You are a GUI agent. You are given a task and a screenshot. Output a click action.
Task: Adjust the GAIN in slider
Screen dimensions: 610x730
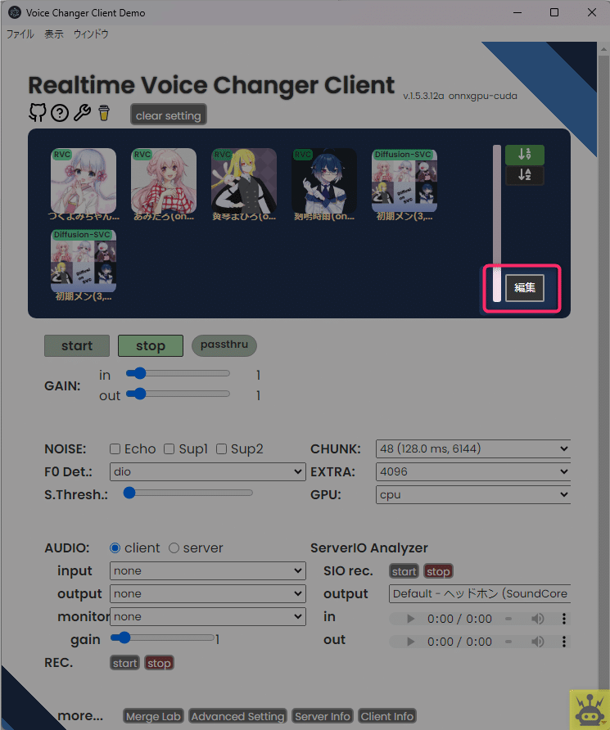pyautogui.click(x=178, y=373)
